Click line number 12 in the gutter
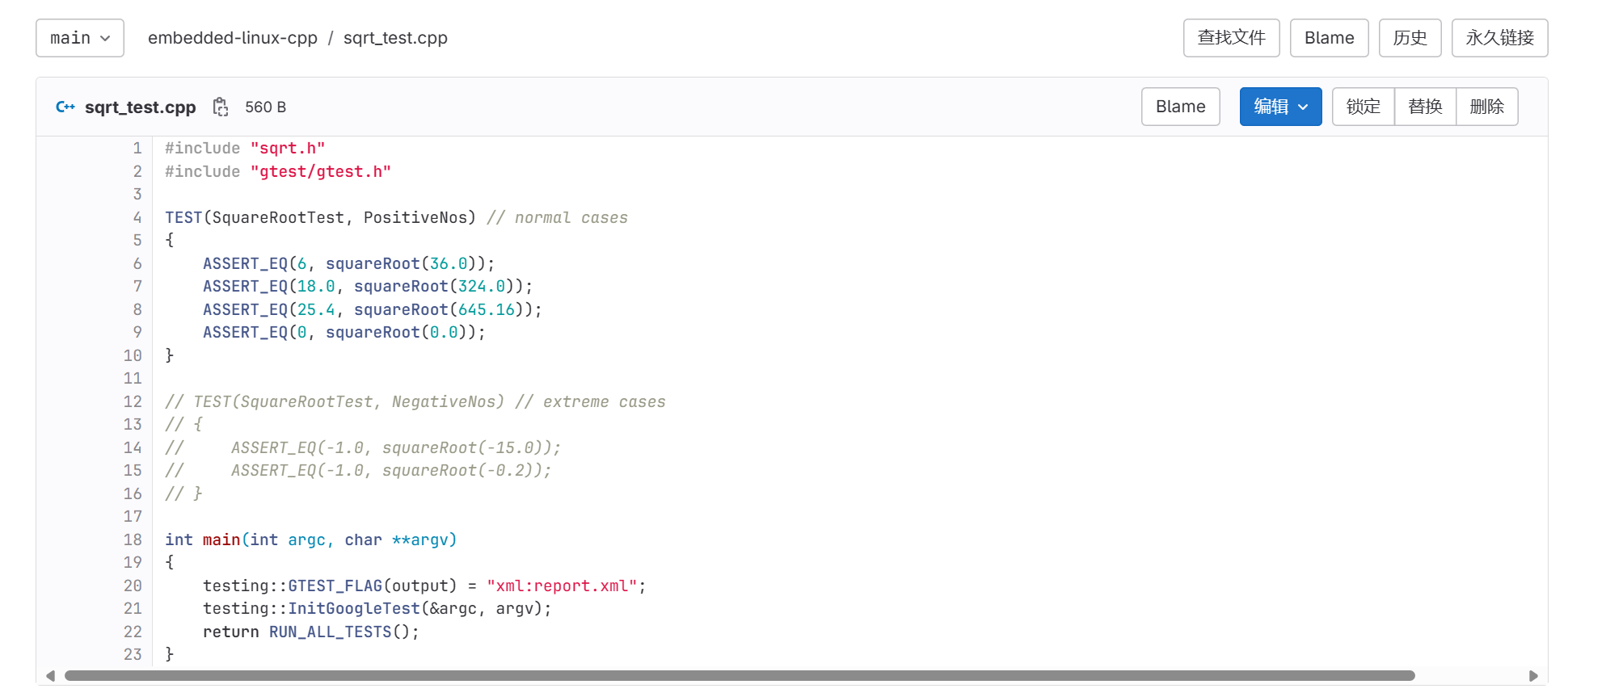This screenshot has width=1606, height=697. [133, 401]
